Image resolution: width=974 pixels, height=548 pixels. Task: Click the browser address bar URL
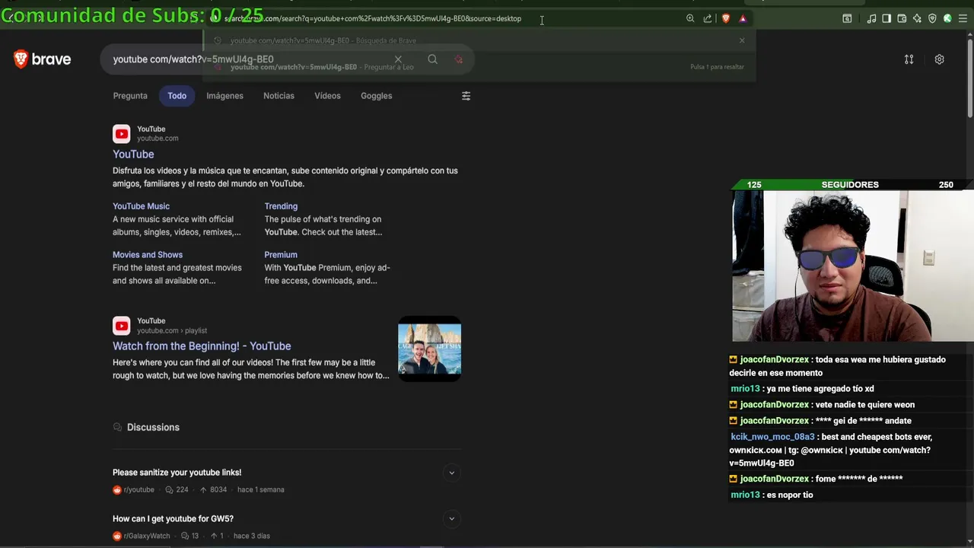tap(373, 18)
